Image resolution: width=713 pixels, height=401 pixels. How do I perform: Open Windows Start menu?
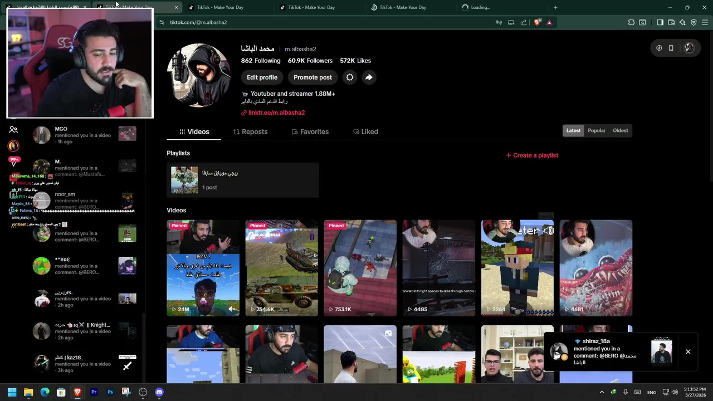12,392
